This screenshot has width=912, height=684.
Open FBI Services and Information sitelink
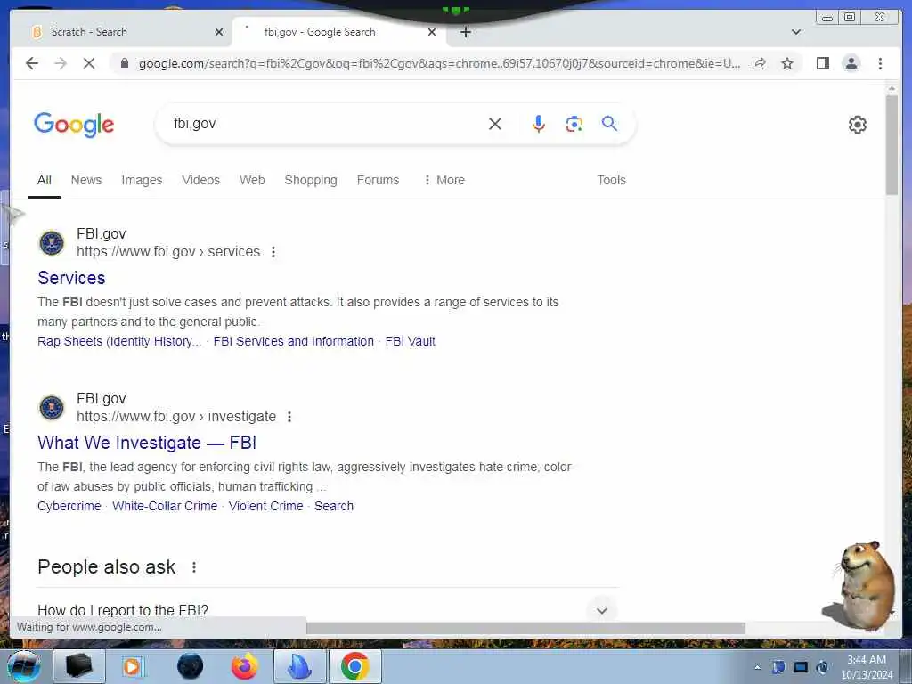tap(294, 341)
